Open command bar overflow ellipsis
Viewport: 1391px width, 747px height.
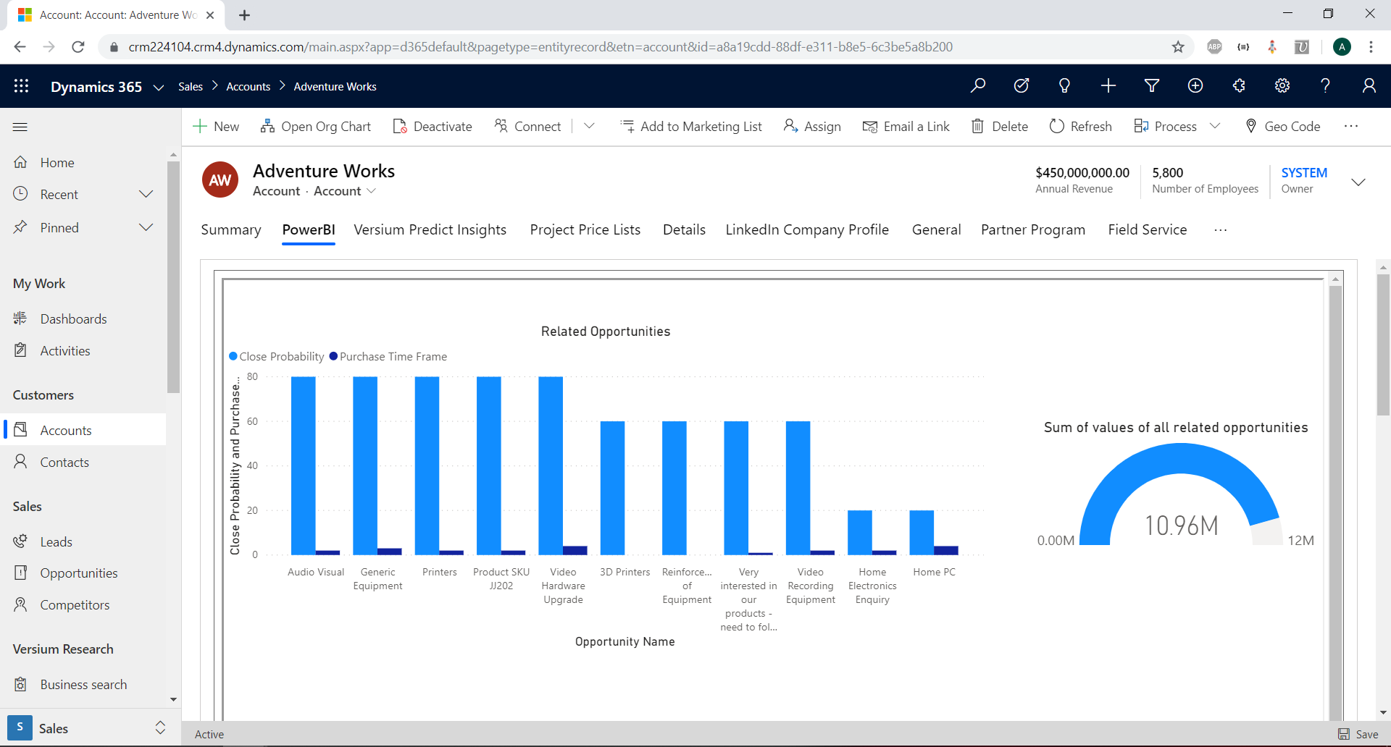point(1351,126)
